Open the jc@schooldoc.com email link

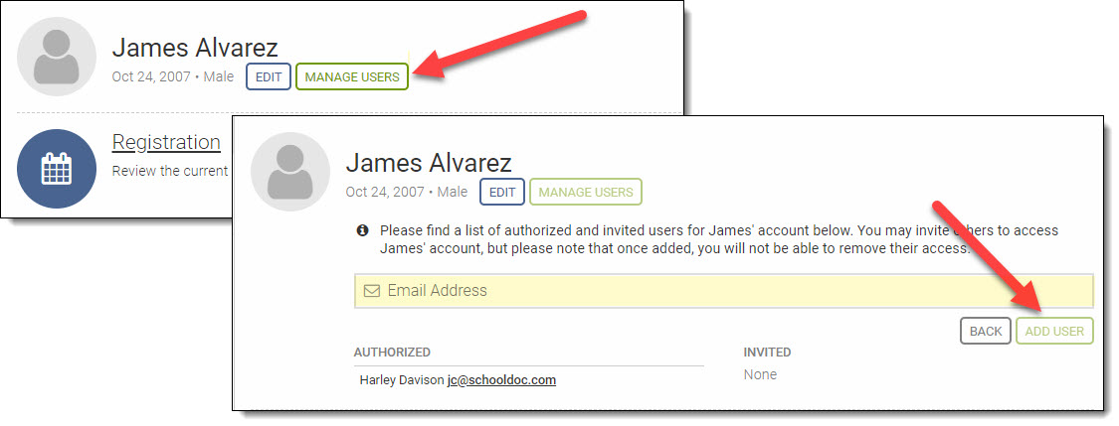click(501, 379)
